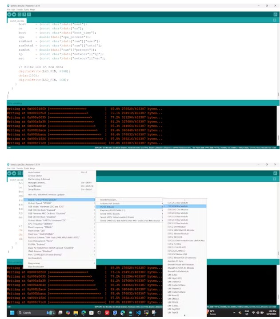
Task: Select Manage Libraries... in the Tools menu
Action: (37, 183)
